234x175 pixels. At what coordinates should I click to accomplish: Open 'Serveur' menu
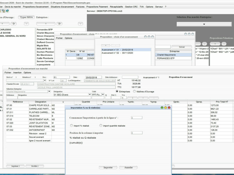coord(159,7)
